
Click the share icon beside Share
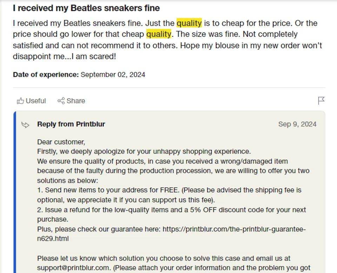tap(61, 101)
